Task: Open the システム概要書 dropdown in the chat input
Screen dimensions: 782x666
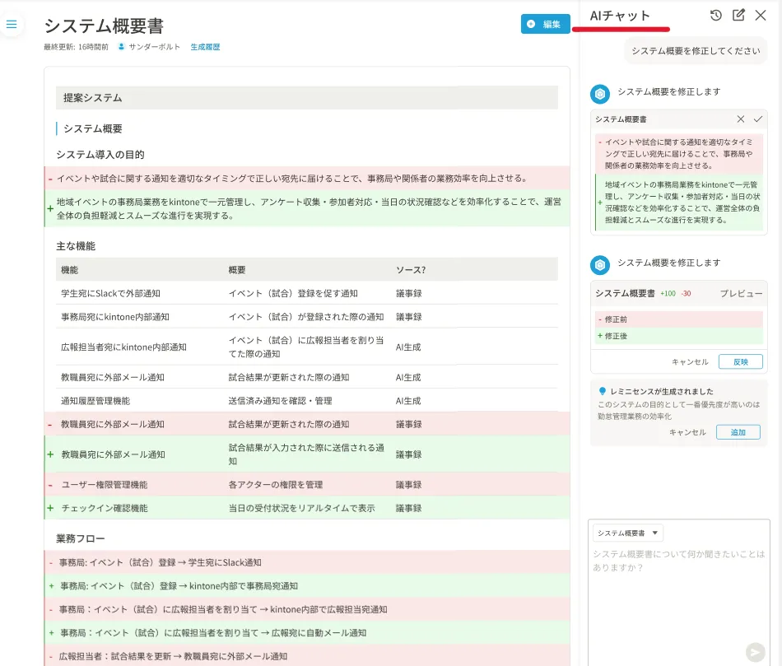Action: pos(626,533)
